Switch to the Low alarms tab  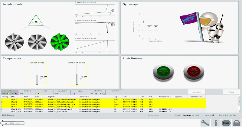(80, 92)
